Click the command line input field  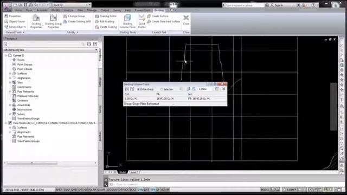coord(221,184)
